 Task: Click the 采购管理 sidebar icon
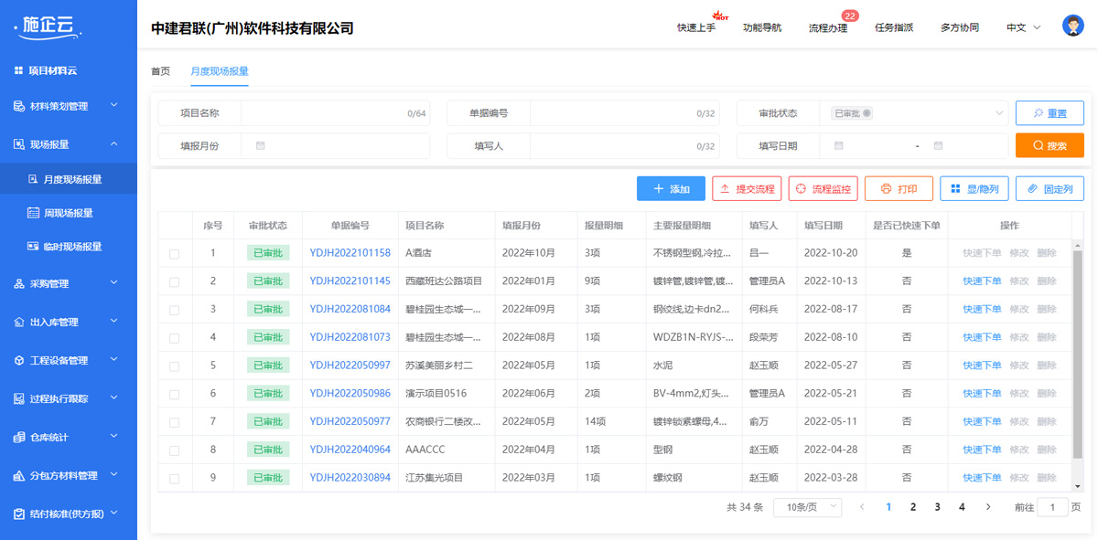tap(19, 284)
